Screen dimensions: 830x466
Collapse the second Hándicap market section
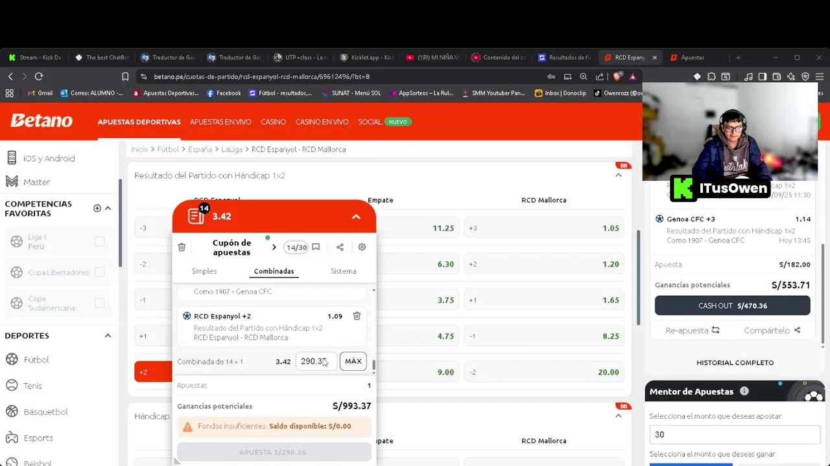pyautogui.click(x=618, y=416)
